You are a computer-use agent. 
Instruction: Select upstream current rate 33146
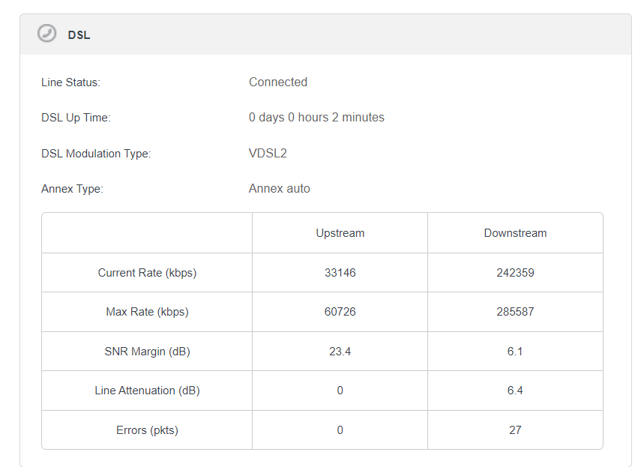pyautogui.click(x=340, y=273)
